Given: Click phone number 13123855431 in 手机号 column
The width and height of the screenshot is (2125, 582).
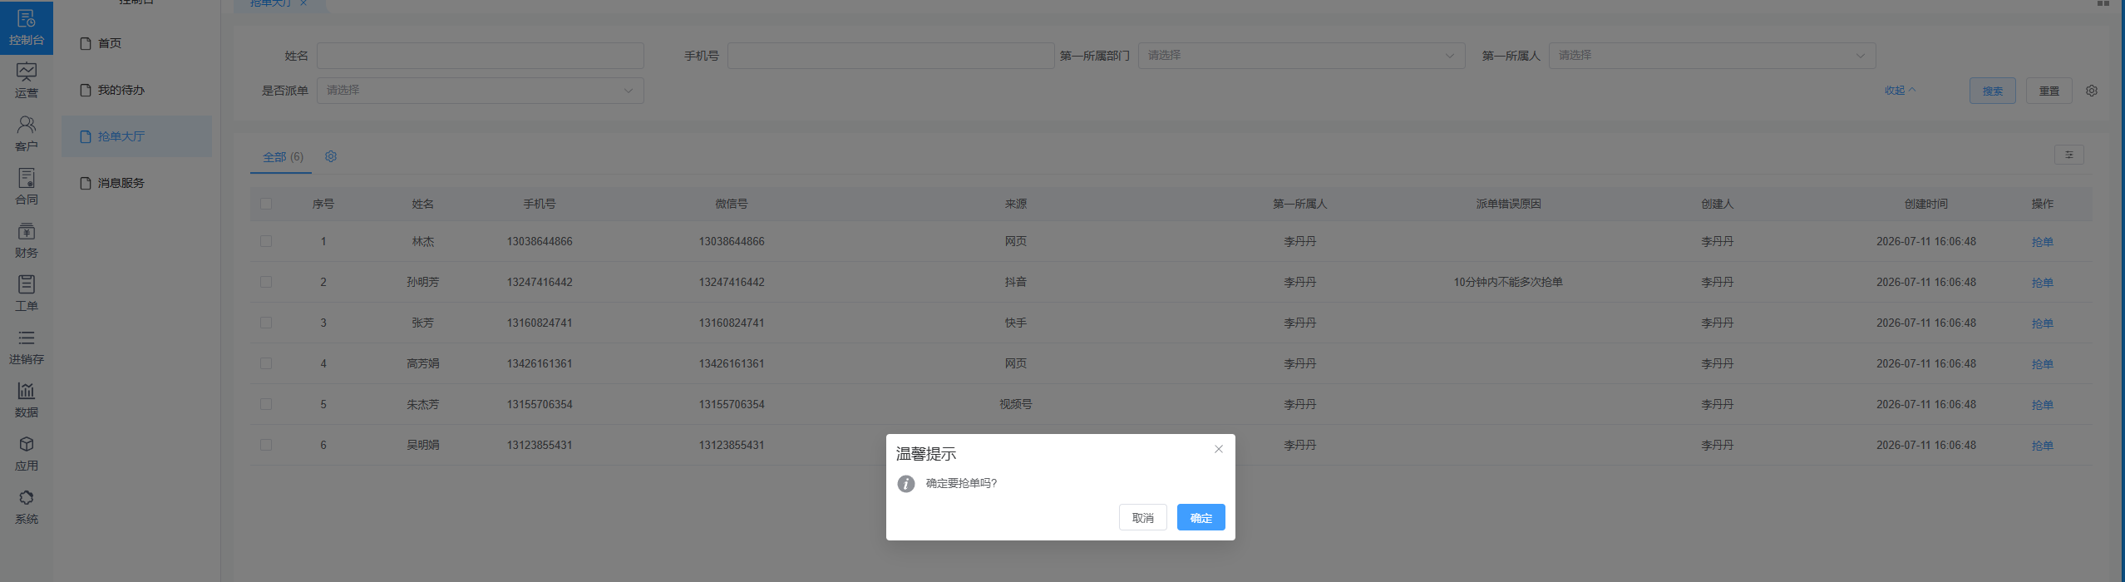Looking at the screenshot, I should (x=540, y=445).
